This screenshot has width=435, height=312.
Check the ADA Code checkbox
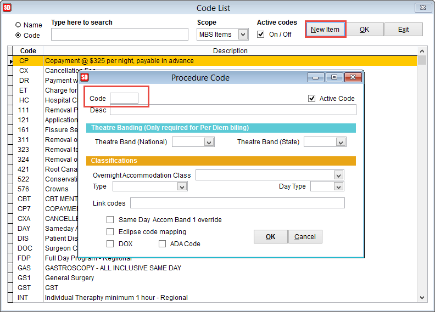(x=162, y=243)
